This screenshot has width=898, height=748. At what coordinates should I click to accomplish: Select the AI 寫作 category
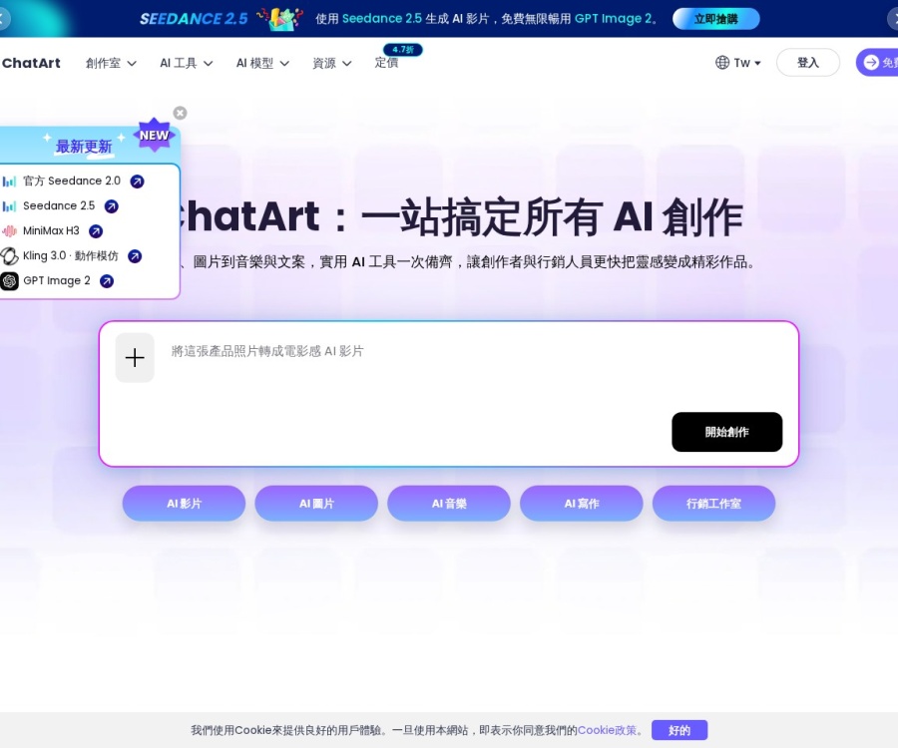(x=582, y=504)
